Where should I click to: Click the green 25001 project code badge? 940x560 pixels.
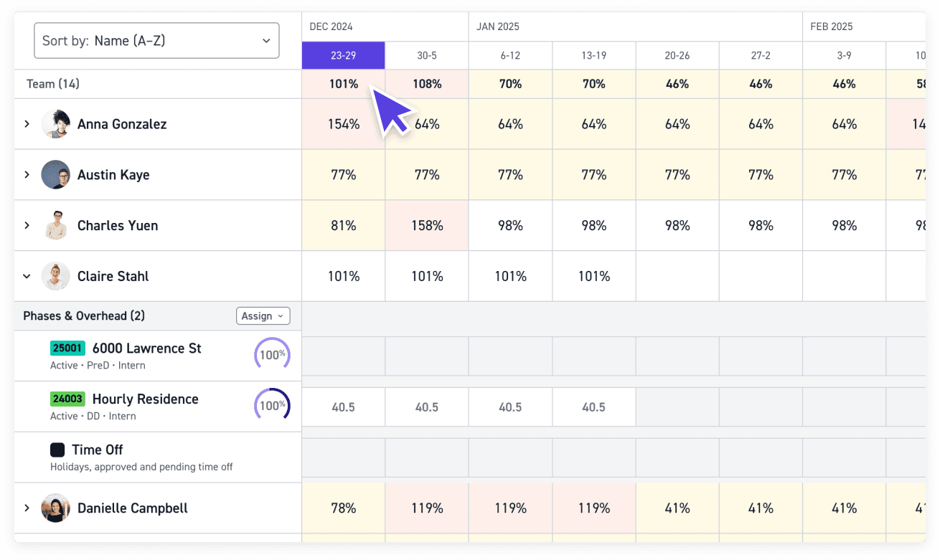67,348
